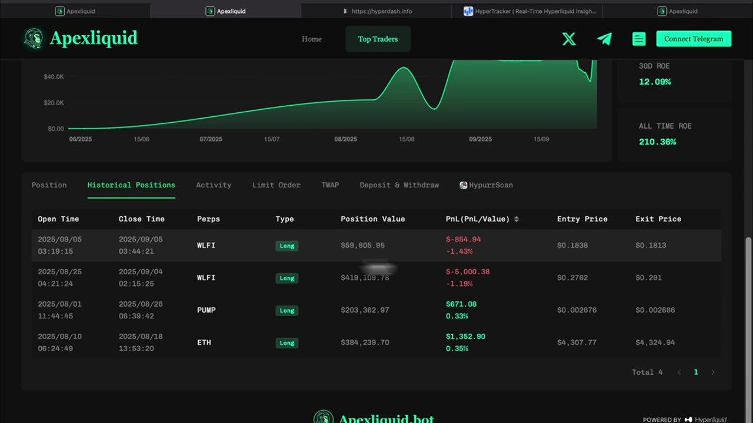This screenshot has width=753, height=423.
Task: Open the Top Traders nav item
Action: 378,39
